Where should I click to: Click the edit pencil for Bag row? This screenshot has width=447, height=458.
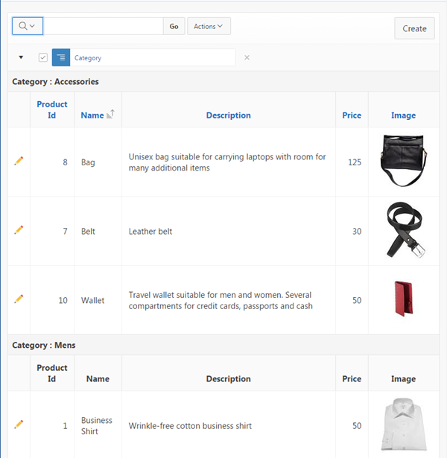[19, 161]
